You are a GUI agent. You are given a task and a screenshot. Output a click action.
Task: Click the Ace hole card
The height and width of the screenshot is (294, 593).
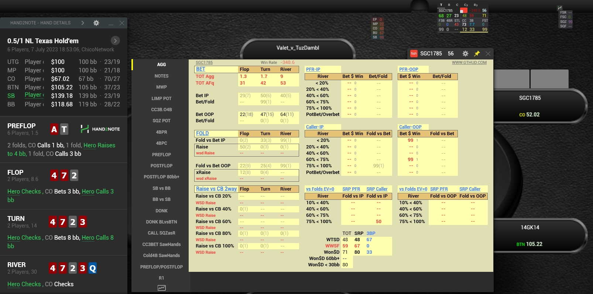[54, 129]
